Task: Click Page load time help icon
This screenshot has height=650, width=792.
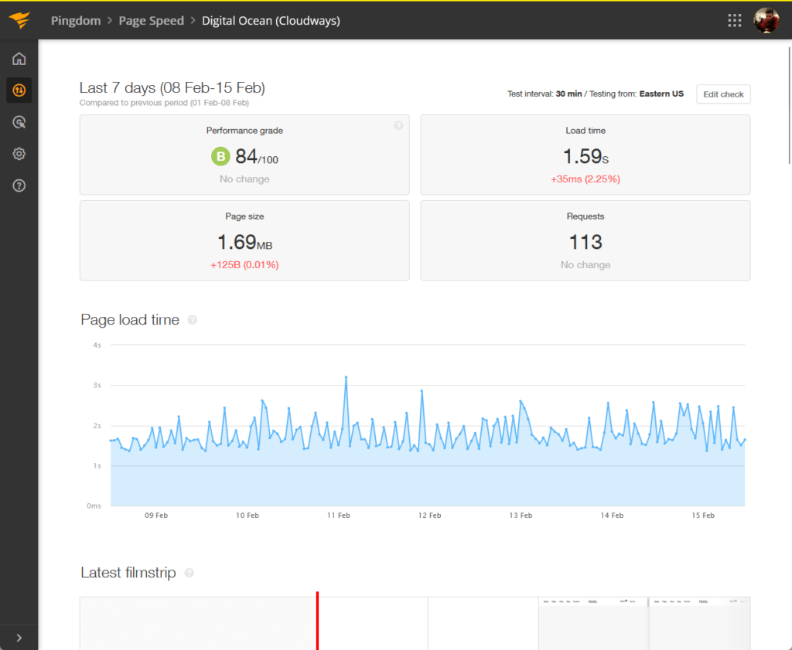Action: (x=193, y=320)
